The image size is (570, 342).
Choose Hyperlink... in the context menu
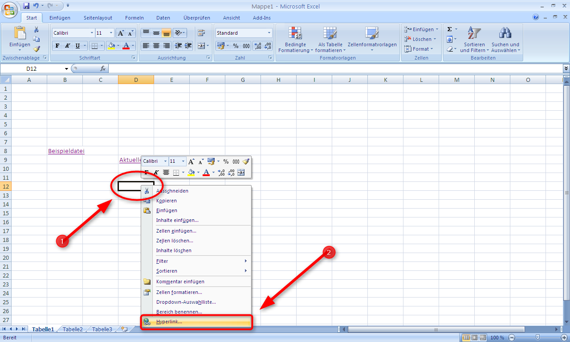pos(196,322)
